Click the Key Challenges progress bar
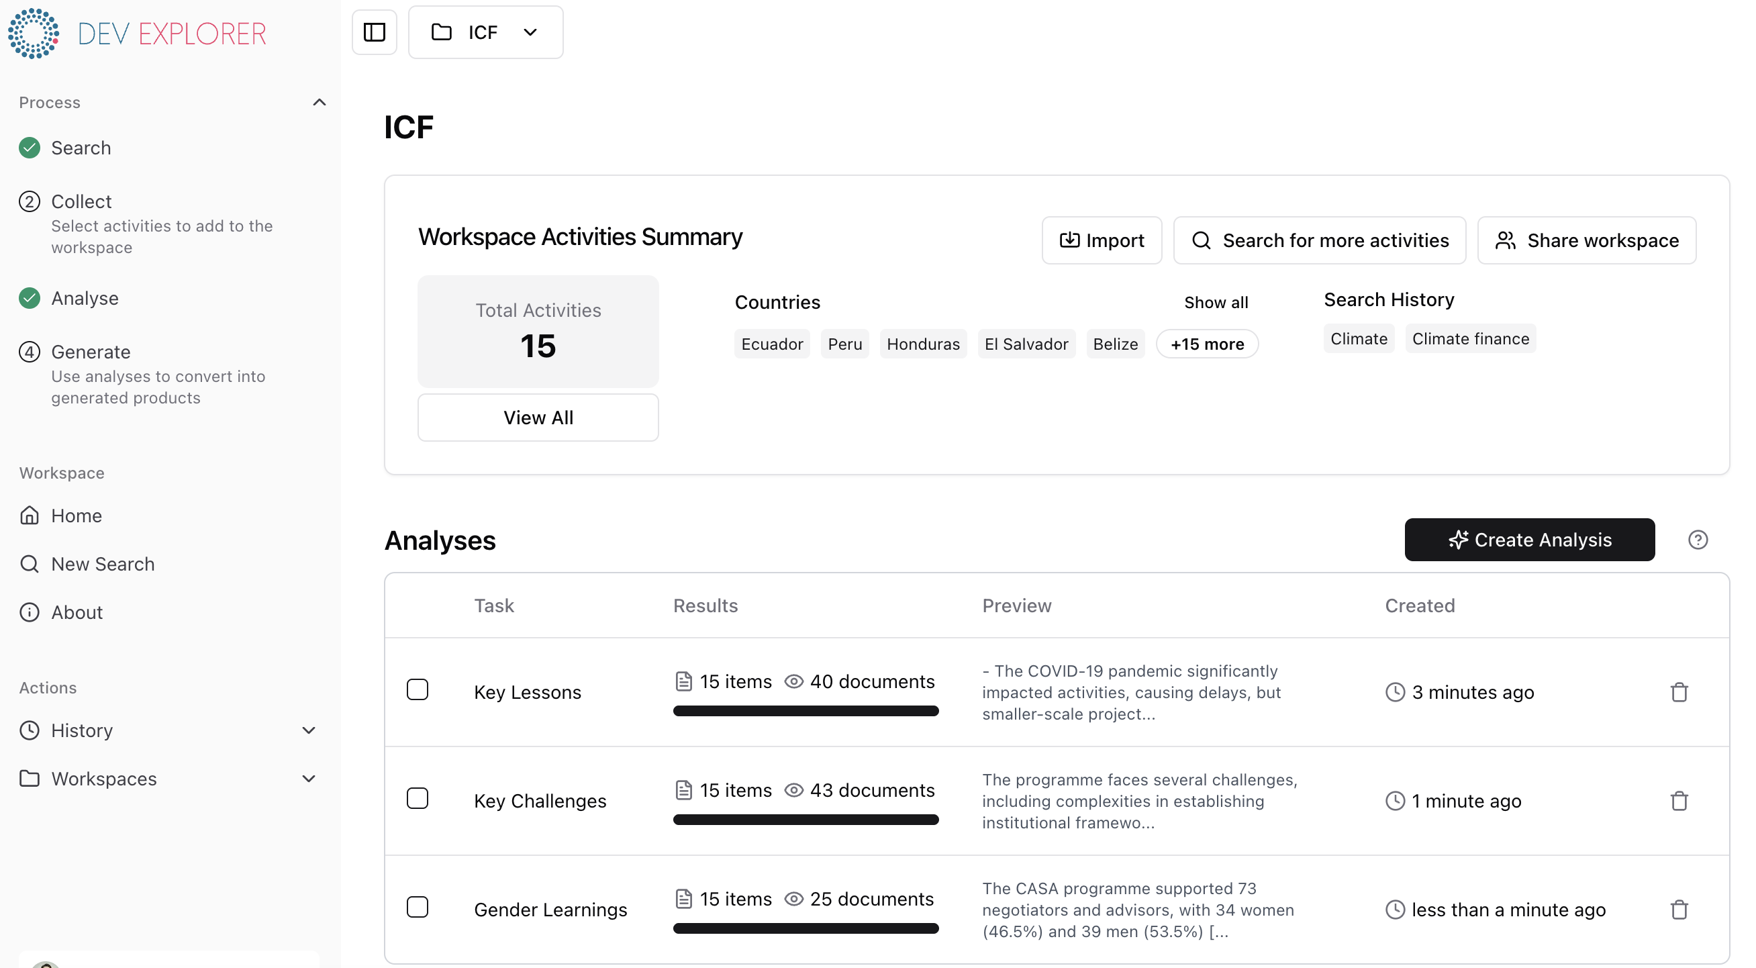This screenshot has width=1756, height=968. click(806, 820)
